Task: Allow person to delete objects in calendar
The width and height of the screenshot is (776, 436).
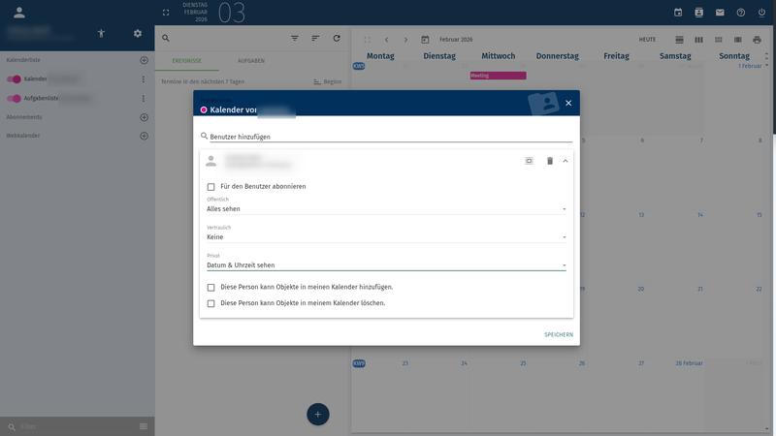Action: 211,303
